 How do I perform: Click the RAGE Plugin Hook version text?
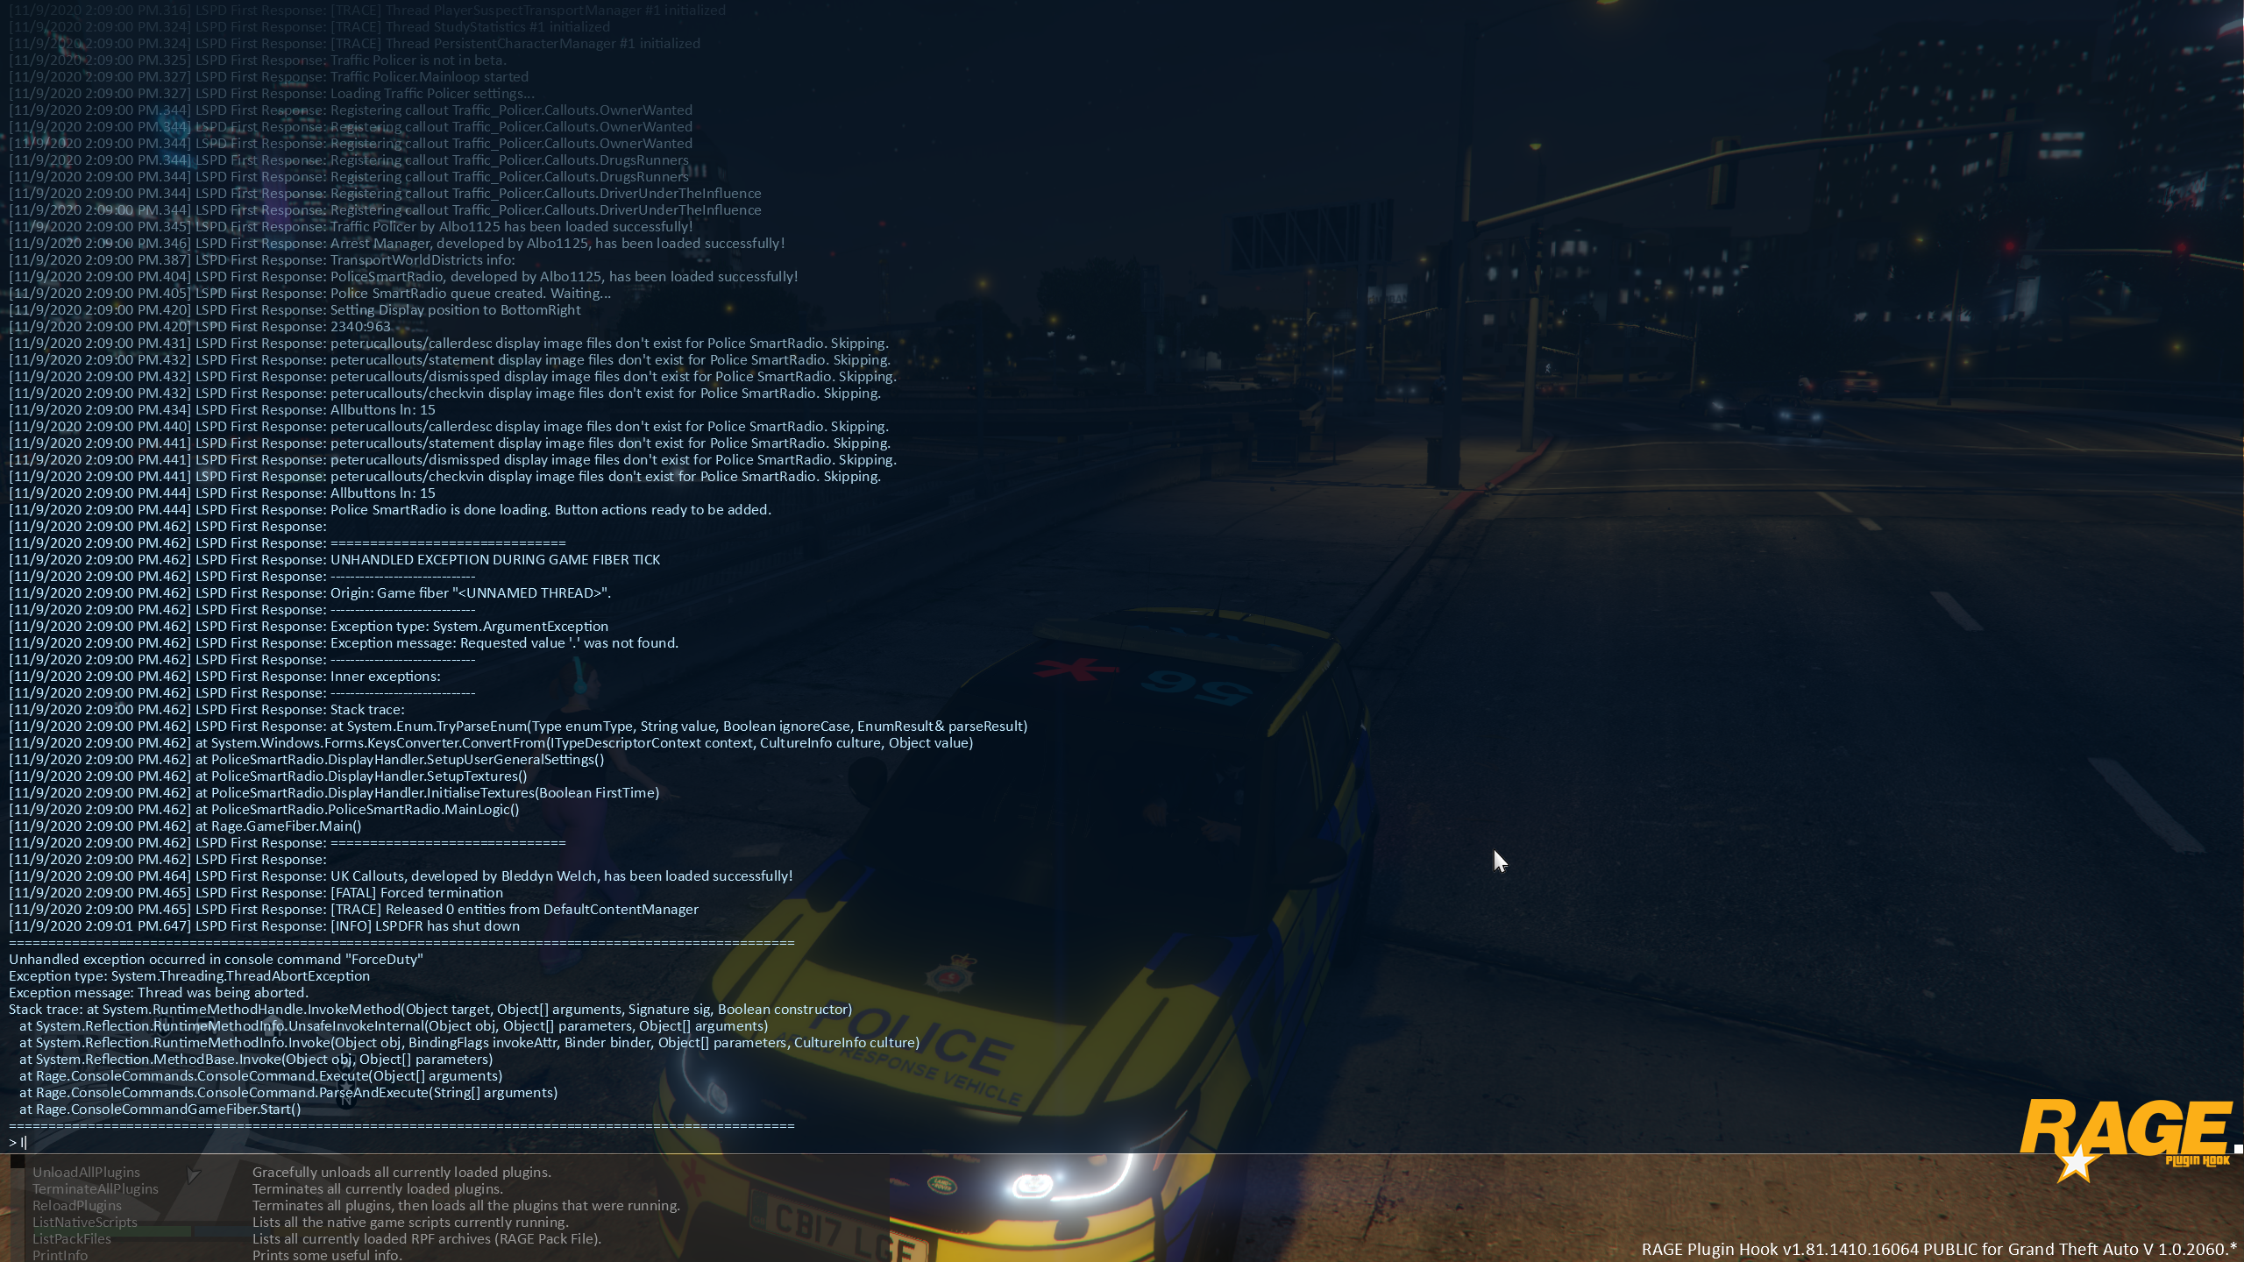1939,1249
